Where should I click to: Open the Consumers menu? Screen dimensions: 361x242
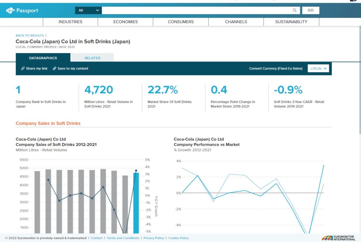coord(180,22)
